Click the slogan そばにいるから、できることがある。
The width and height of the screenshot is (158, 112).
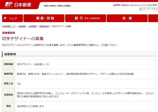(x=57, y=6)
